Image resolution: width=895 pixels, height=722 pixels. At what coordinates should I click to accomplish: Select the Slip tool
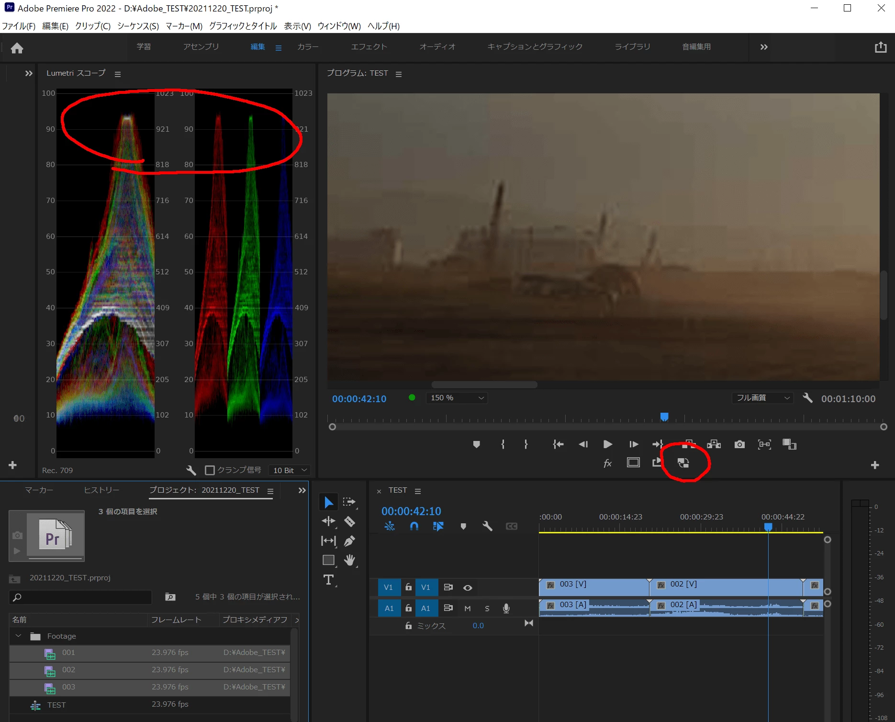tap(328, 541)
